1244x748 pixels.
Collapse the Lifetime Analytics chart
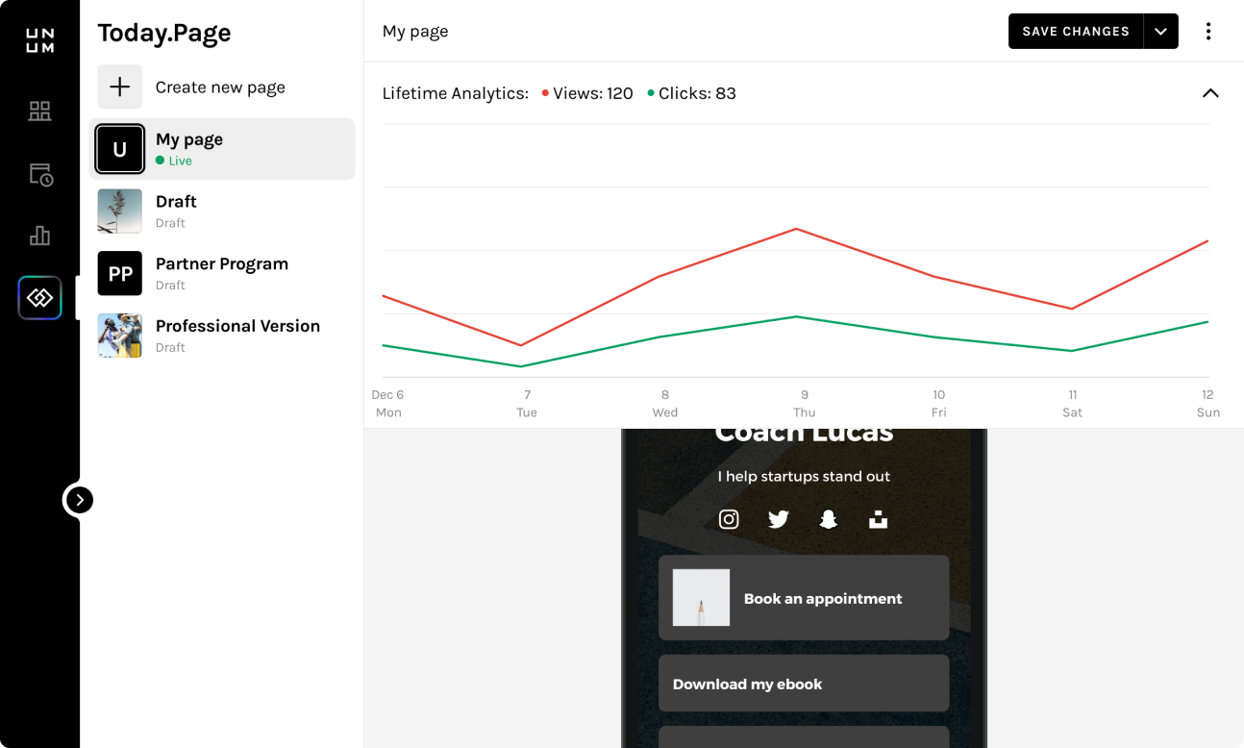click(1210, 93)
